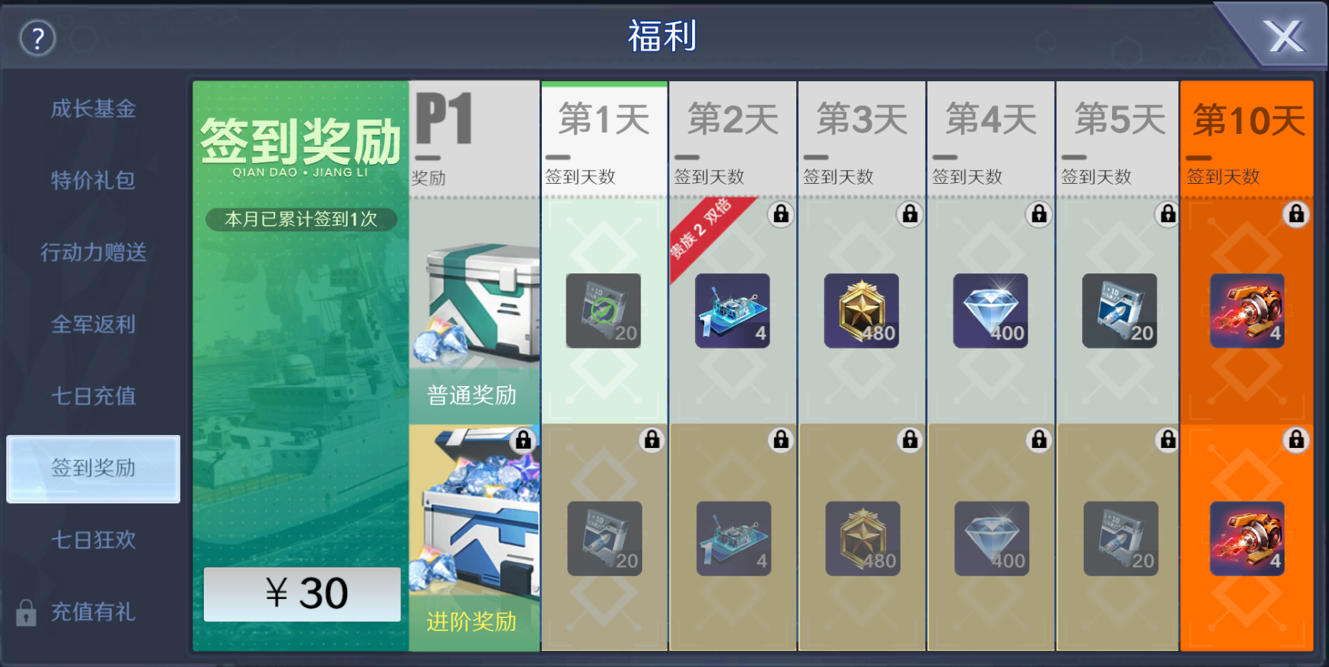This screenshot has width=1329, height=667.
Task: Click the lock on the 进阶奖励 chest
Action: 523,440
